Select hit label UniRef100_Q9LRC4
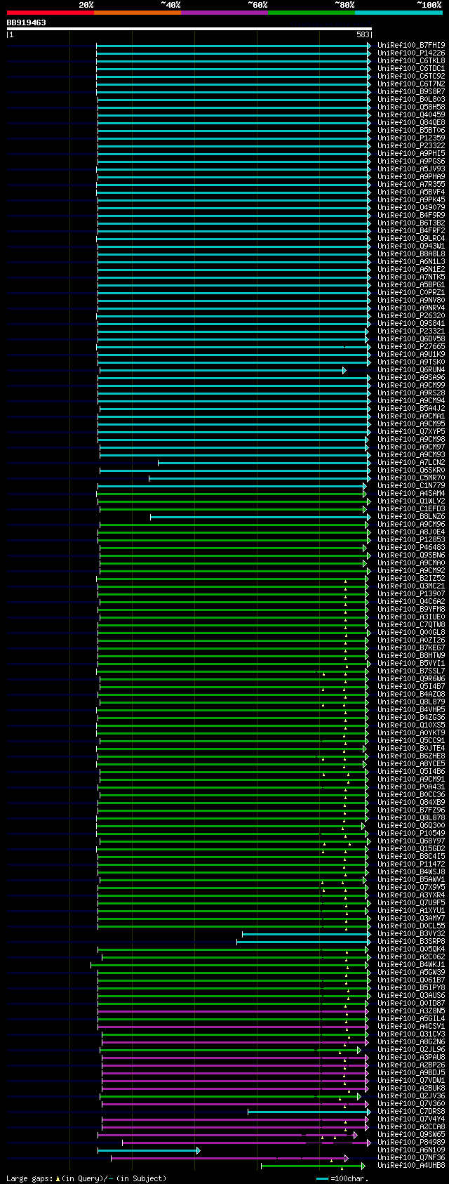This screenshot has width=449, height=1184. [x=411, y=238]
